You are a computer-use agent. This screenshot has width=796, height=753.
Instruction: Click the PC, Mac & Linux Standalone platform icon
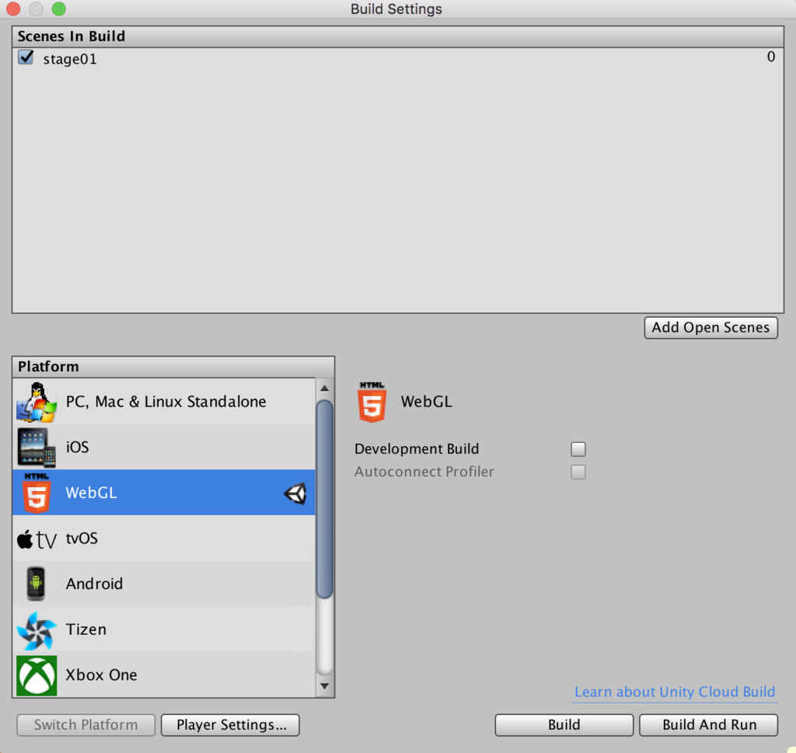point(37,402)
